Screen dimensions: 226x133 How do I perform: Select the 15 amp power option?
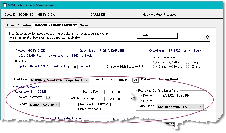pyautogui.click(x=155, y=67)
